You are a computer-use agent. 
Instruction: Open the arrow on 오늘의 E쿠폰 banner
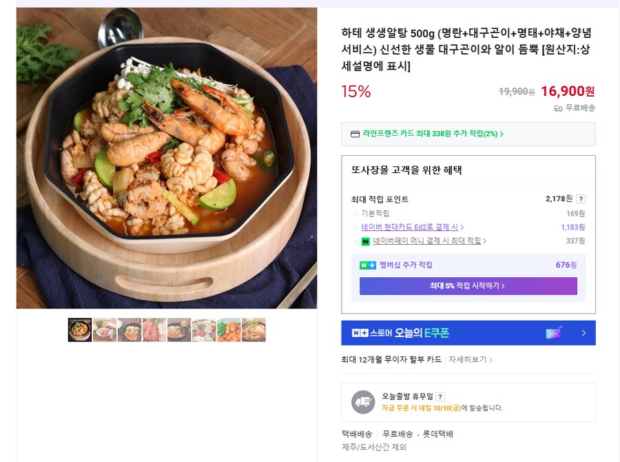[x=583, y=333]
